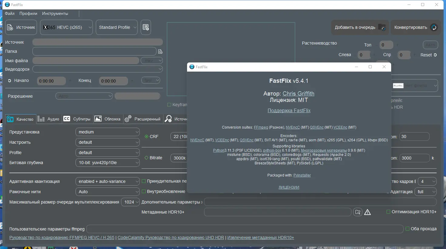The height and width of the screenshot is (249, 446).
Task: Click the Пользовательские параметры ffmpeg field
Action: tap(245, 229)
